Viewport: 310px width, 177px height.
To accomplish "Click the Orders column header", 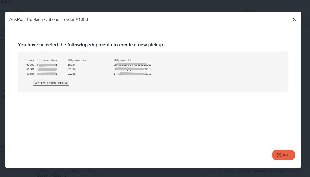I will [29, 60].
